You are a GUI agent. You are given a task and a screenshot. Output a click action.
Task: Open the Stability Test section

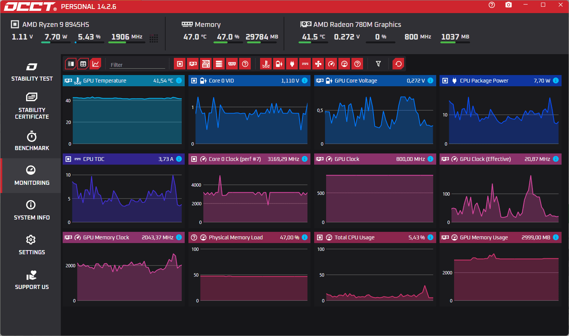click(x=32, y=72)
